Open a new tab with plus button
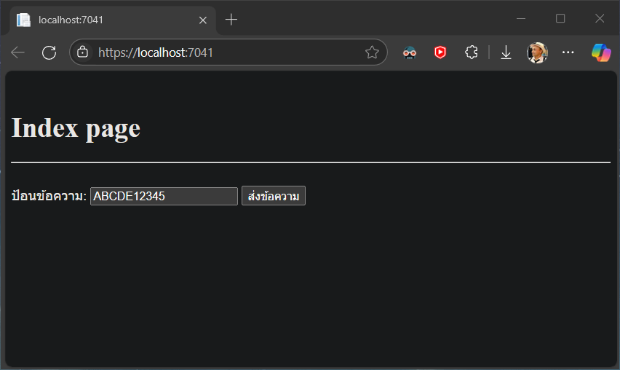This screenshot has width=620, height=370. (x=231, y=20)
